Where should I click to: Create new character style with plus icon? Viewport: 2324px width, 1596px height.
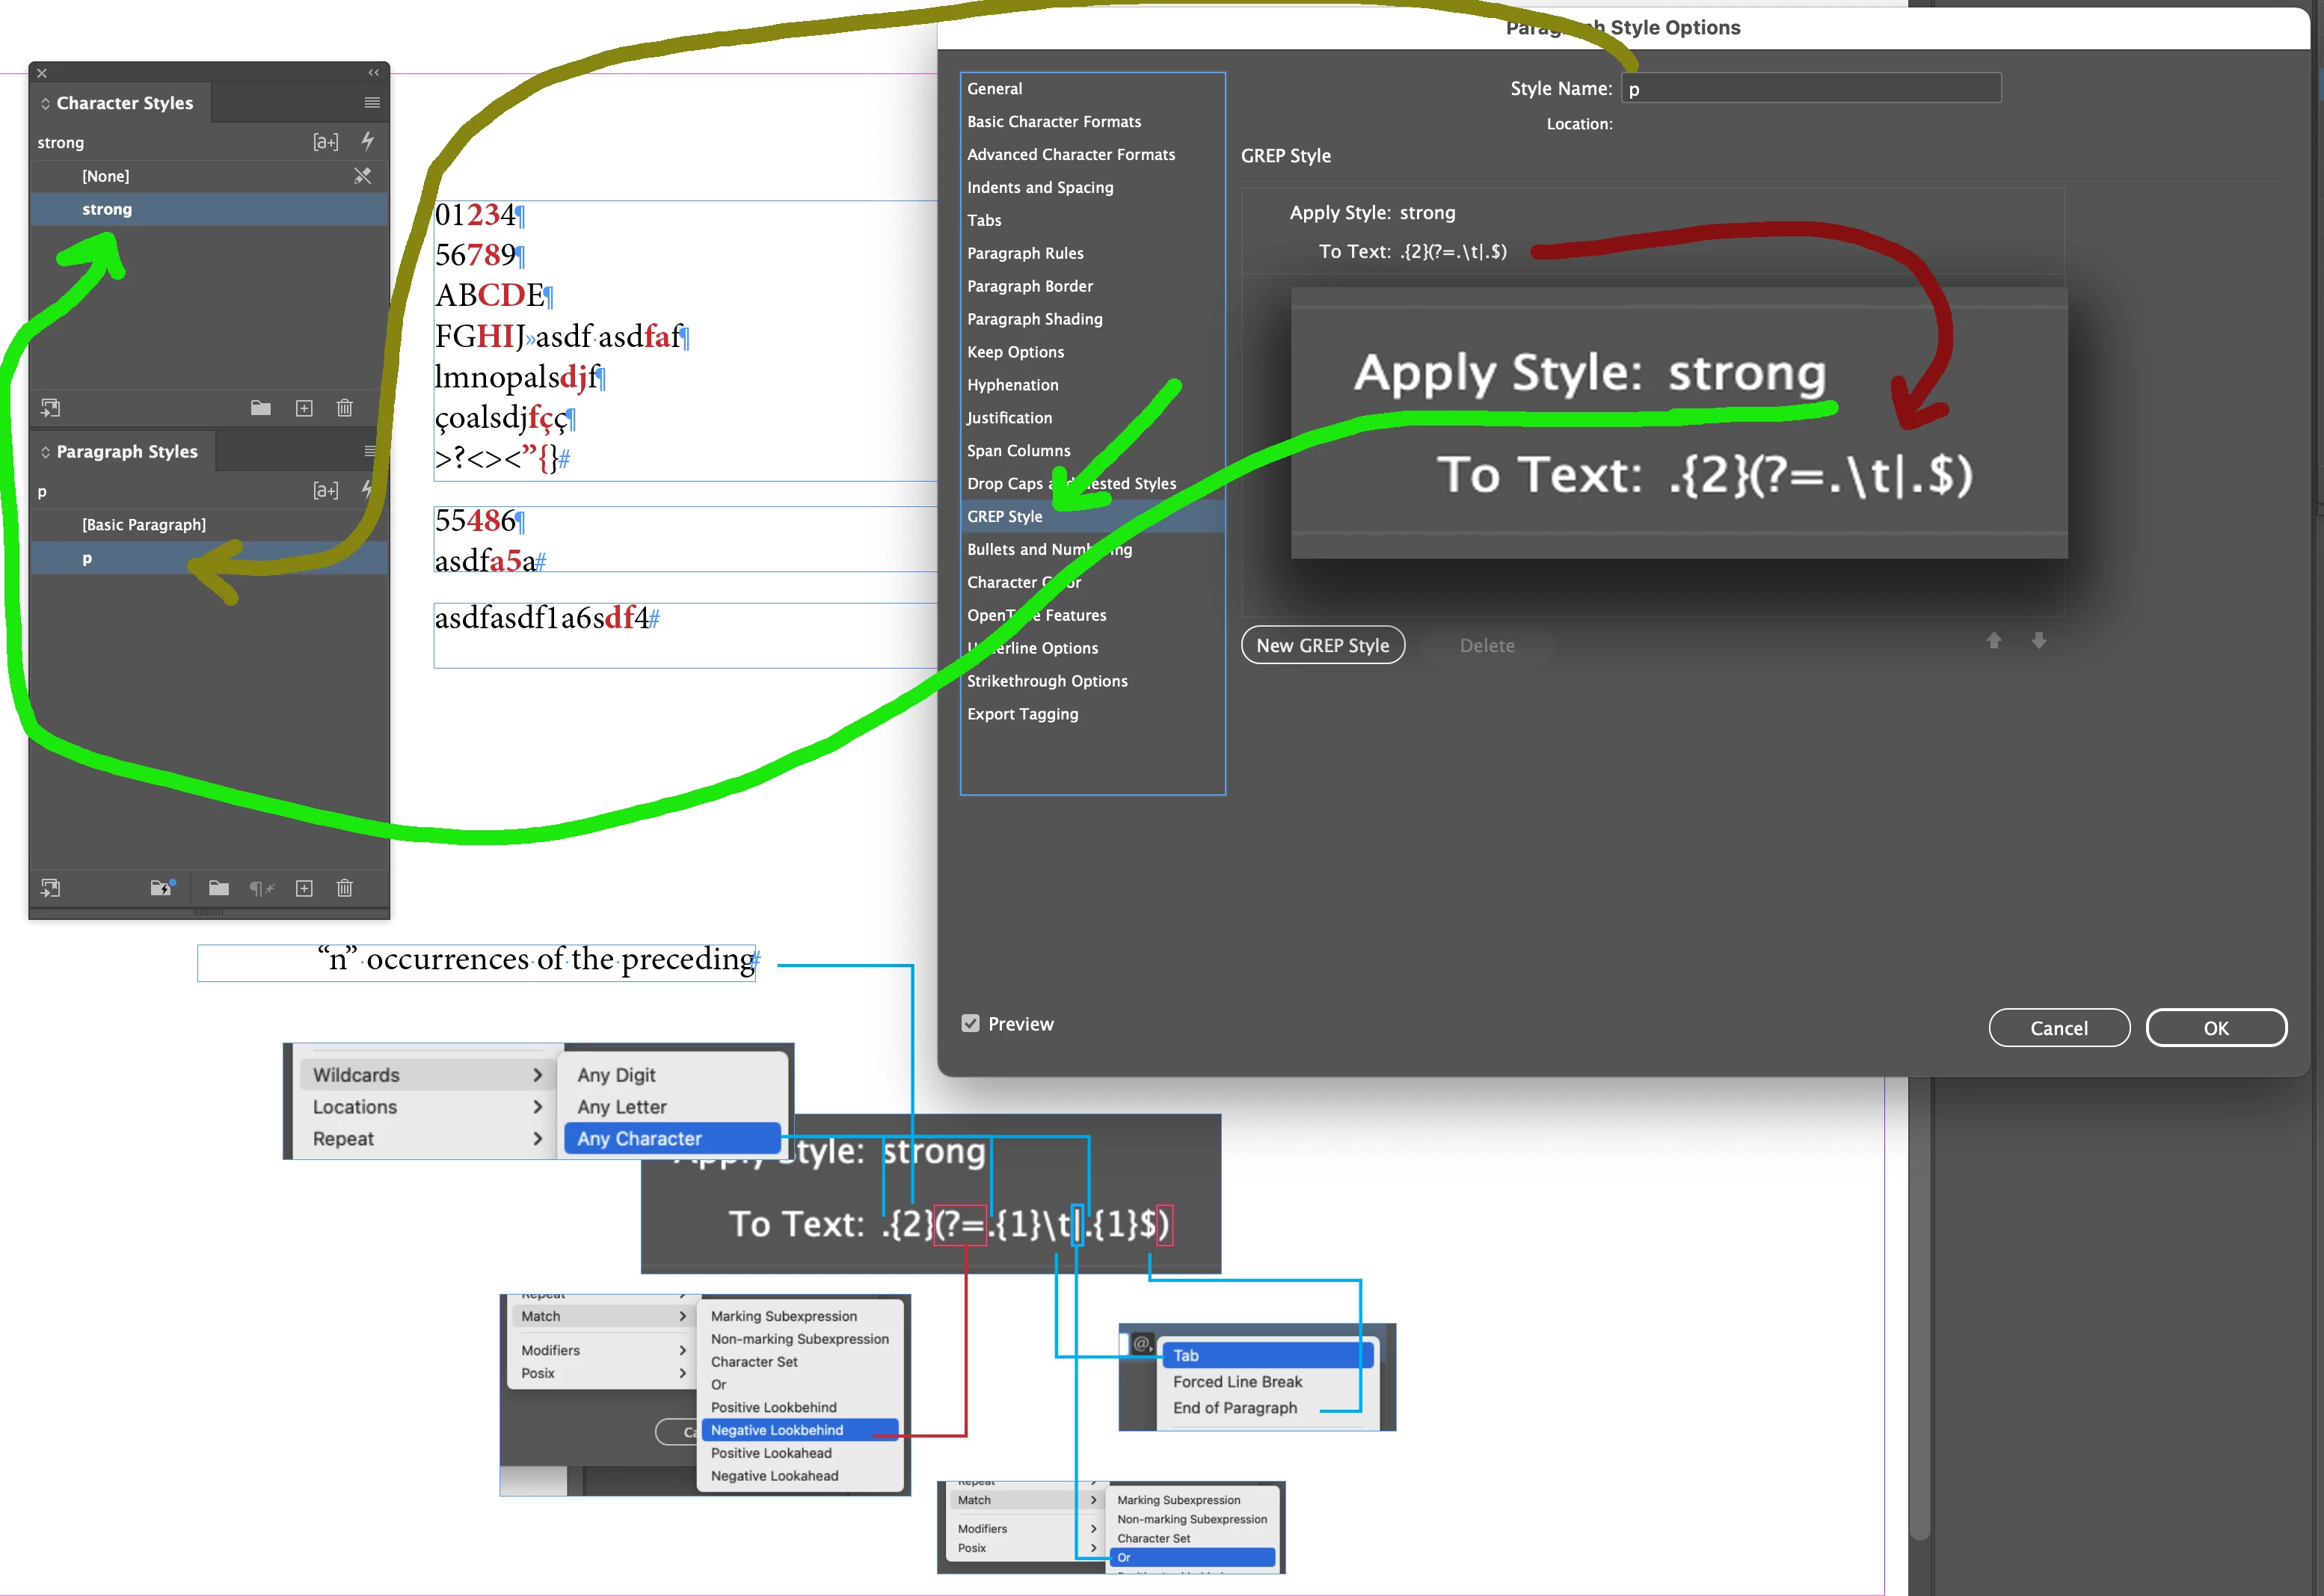point(304,408)
